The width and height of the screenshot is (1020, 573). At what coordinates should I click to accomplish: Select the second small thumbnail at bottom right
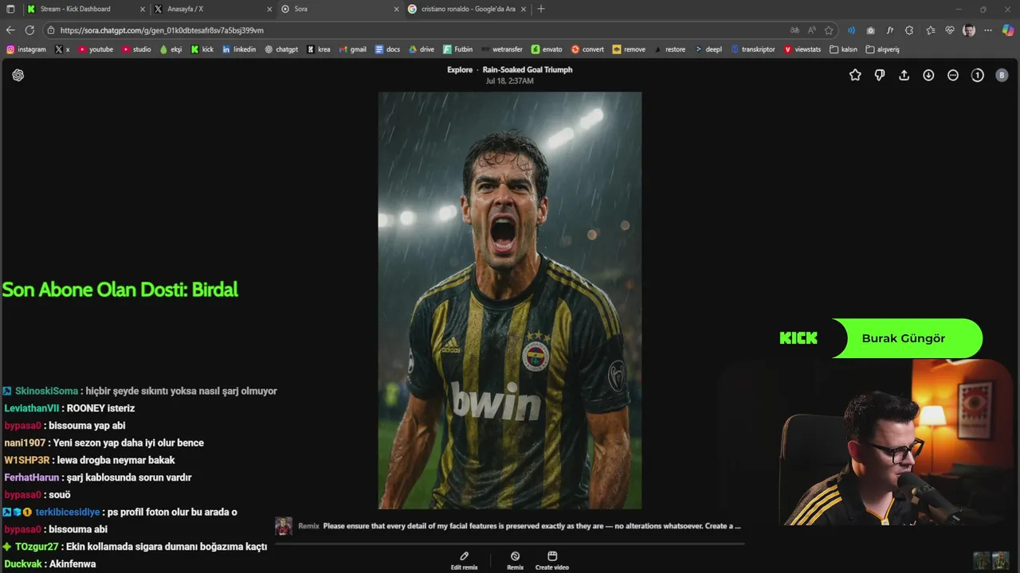click(1001, 560)
